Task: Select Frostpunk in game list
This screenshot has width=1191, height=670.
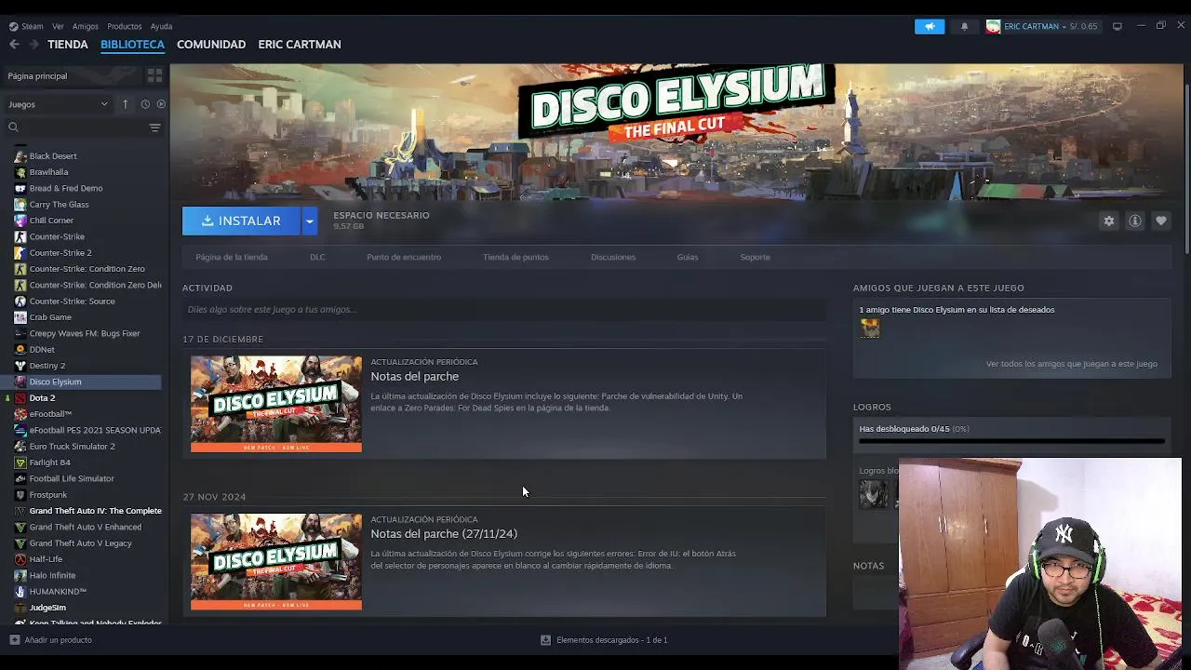Action: tap(48, 494)
